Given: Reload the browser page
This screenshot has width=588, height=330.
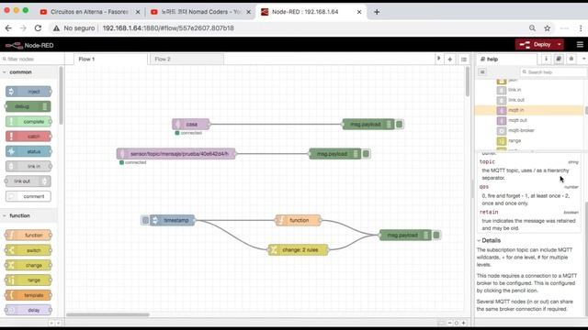Looking at the screenshot, I should 38,28.
